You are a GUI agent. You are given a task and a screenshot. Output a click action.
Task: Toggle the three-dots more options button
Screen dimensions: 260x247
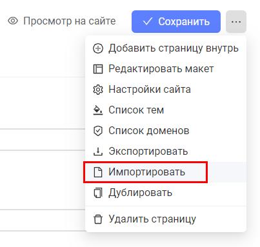(236, 21)
